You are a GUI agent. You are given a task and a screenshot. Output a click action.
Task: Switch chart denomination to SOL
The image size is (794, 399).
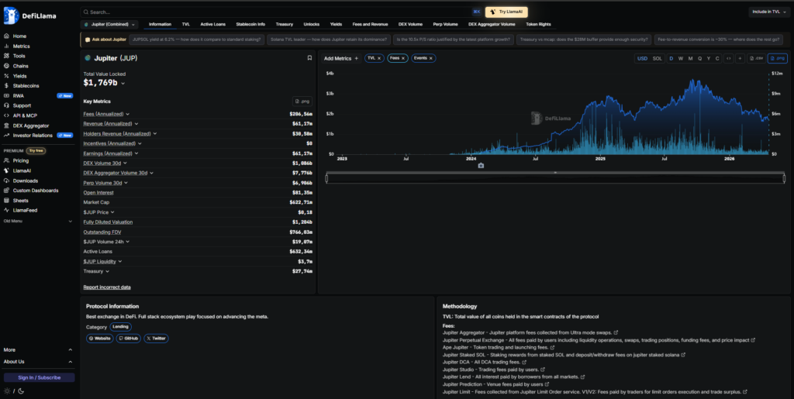[657, 58]
